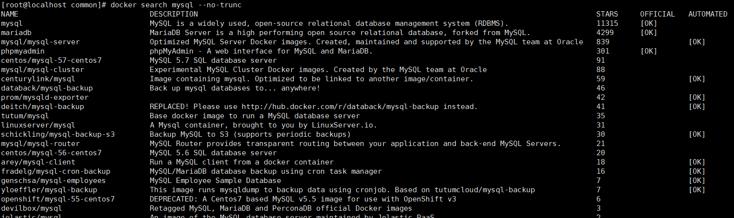The height and width of the screenshot is (218, 734).
Task: Select the image name 'centos/mysql-57-centos7'
Action: [51, 60]
